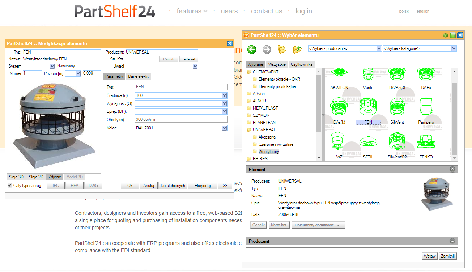Click the Wstaw button
The height and width of the screenshot is (272, 472).
click(x=429, y=256)
